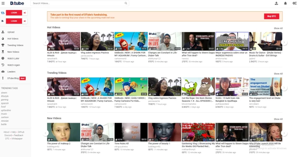The height and width of the screenshot is (157, 298).
Task: Open The power of beauty 1 title
Action: (x=159, y=144)
